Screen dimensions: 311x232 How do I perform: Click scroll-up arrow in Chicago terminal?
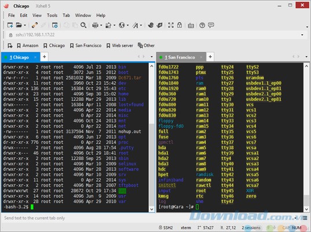(x=152, y=66)
